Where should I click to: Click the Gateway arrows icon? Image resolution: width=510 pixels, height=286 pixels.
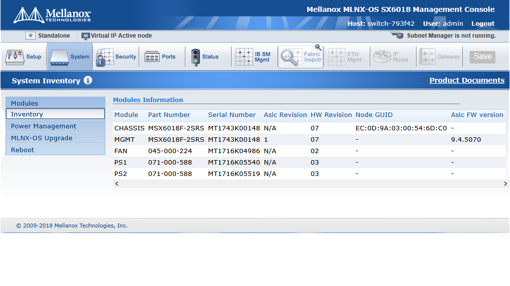click(x=427, y=57)
